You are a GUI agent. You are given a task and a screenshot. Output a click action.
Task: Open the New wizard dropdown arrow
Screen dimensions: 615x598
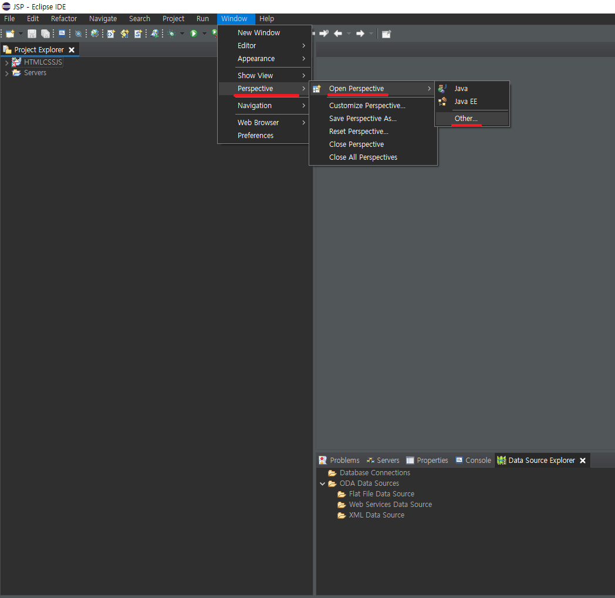point(21,33)
